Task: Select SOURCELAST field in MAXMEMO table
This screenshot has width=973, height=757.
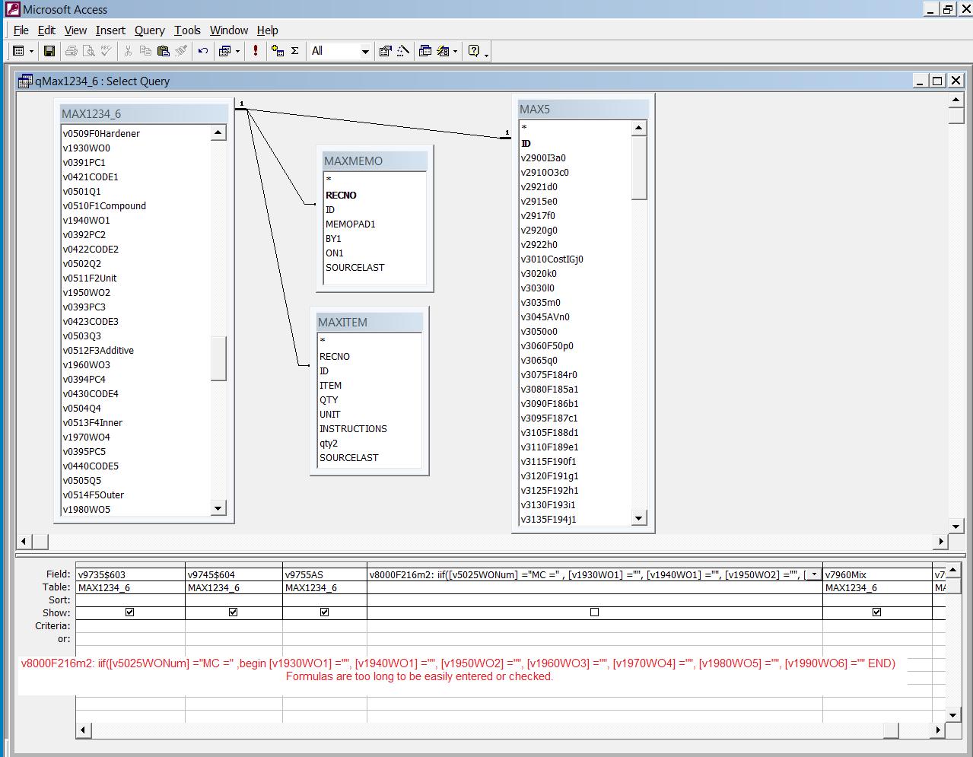Action: pyautogui.click(x=355, y=267)
